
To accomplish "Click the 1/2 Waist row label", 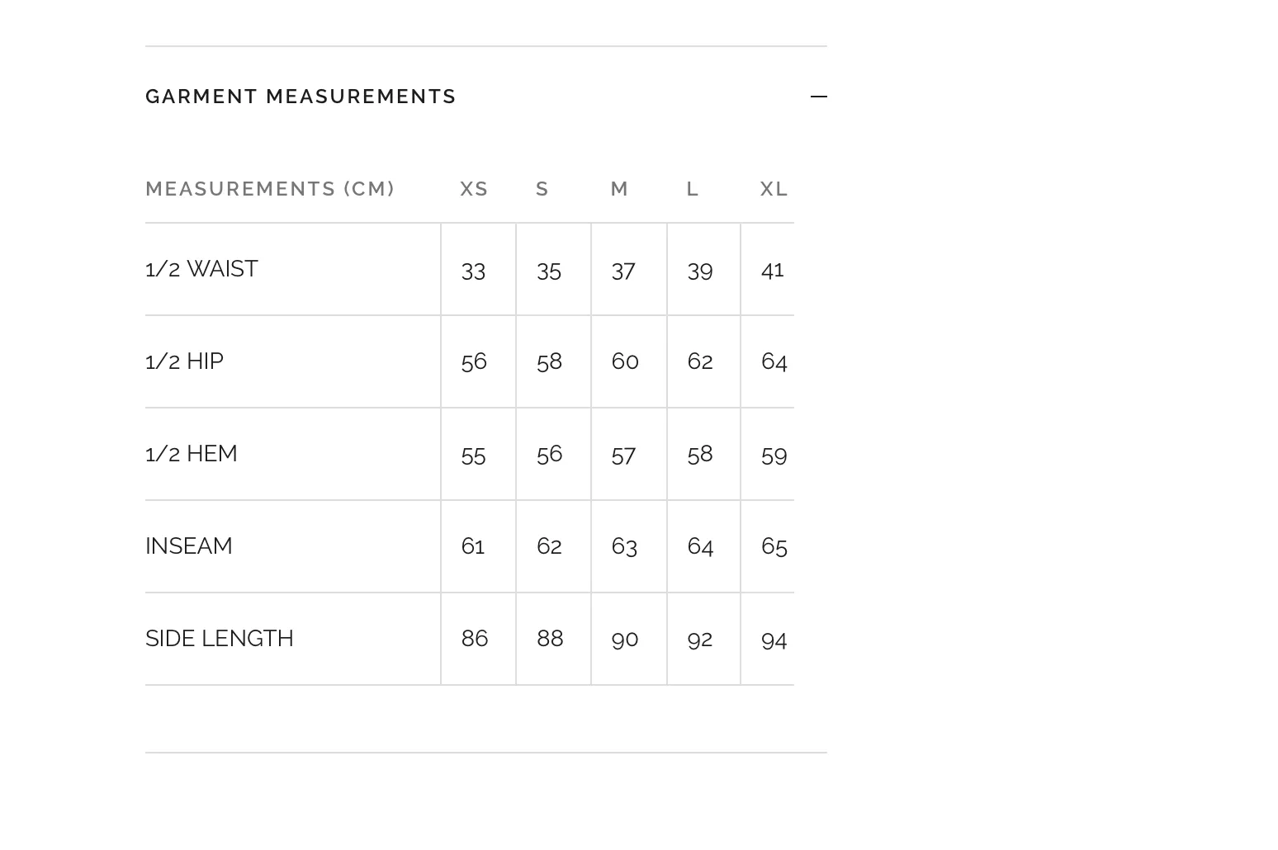I will tap(201, 269).
